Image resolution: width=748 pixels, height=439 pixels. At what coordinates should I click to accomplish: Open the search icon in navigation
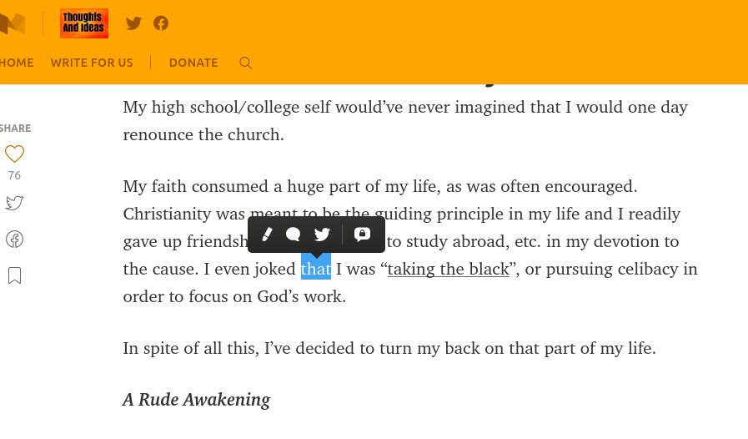point(245,63)
